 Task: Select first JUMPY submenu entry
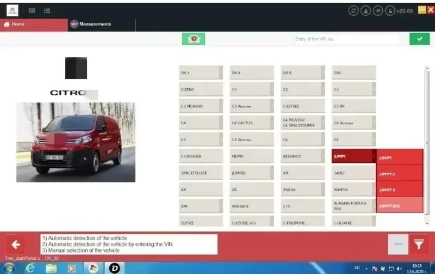click(400, 157)
